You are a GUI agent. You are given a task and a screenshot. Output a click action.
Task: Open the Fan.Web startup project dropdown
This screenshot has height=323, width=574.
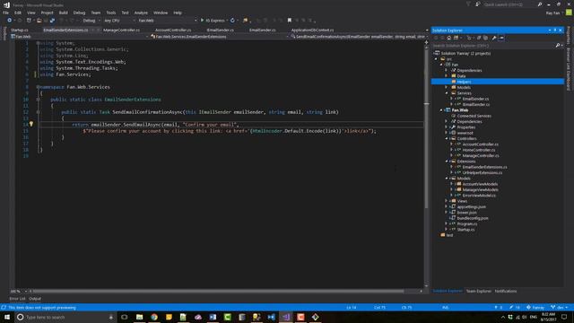[167, 21]
